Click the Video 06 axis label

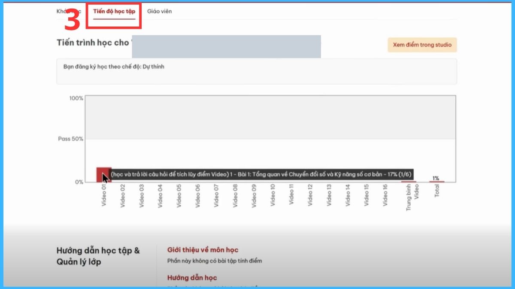click(198, 196)
